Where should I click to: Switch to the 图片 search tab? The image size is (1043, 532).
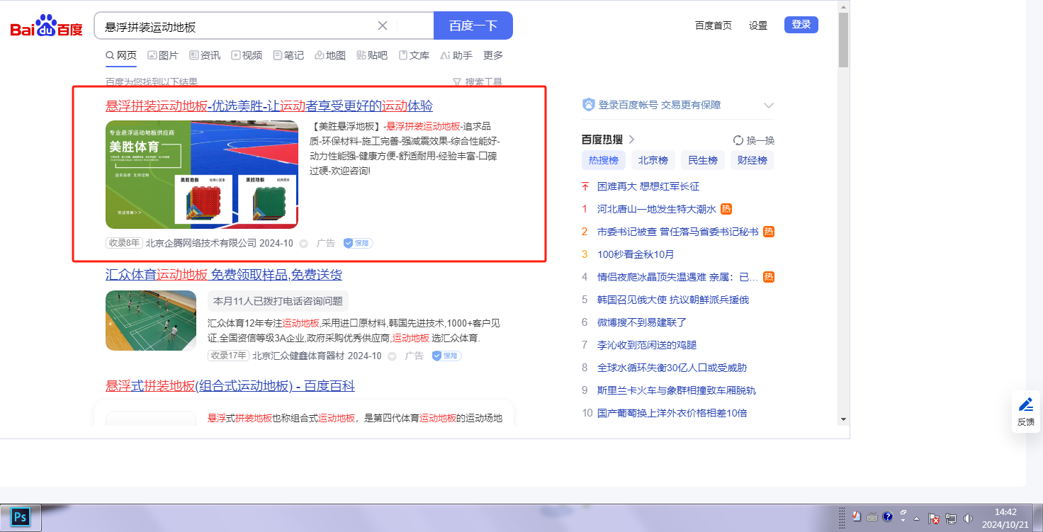pos(163,55)
